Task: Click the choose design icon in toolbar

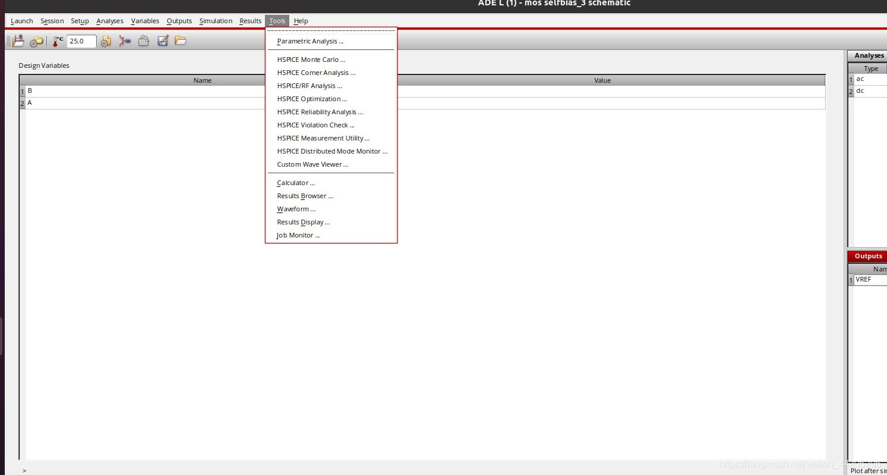Action: click(x=18, y=41)
